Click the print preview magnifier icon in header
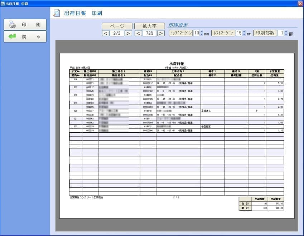304x236 pixels. [57, 13]
